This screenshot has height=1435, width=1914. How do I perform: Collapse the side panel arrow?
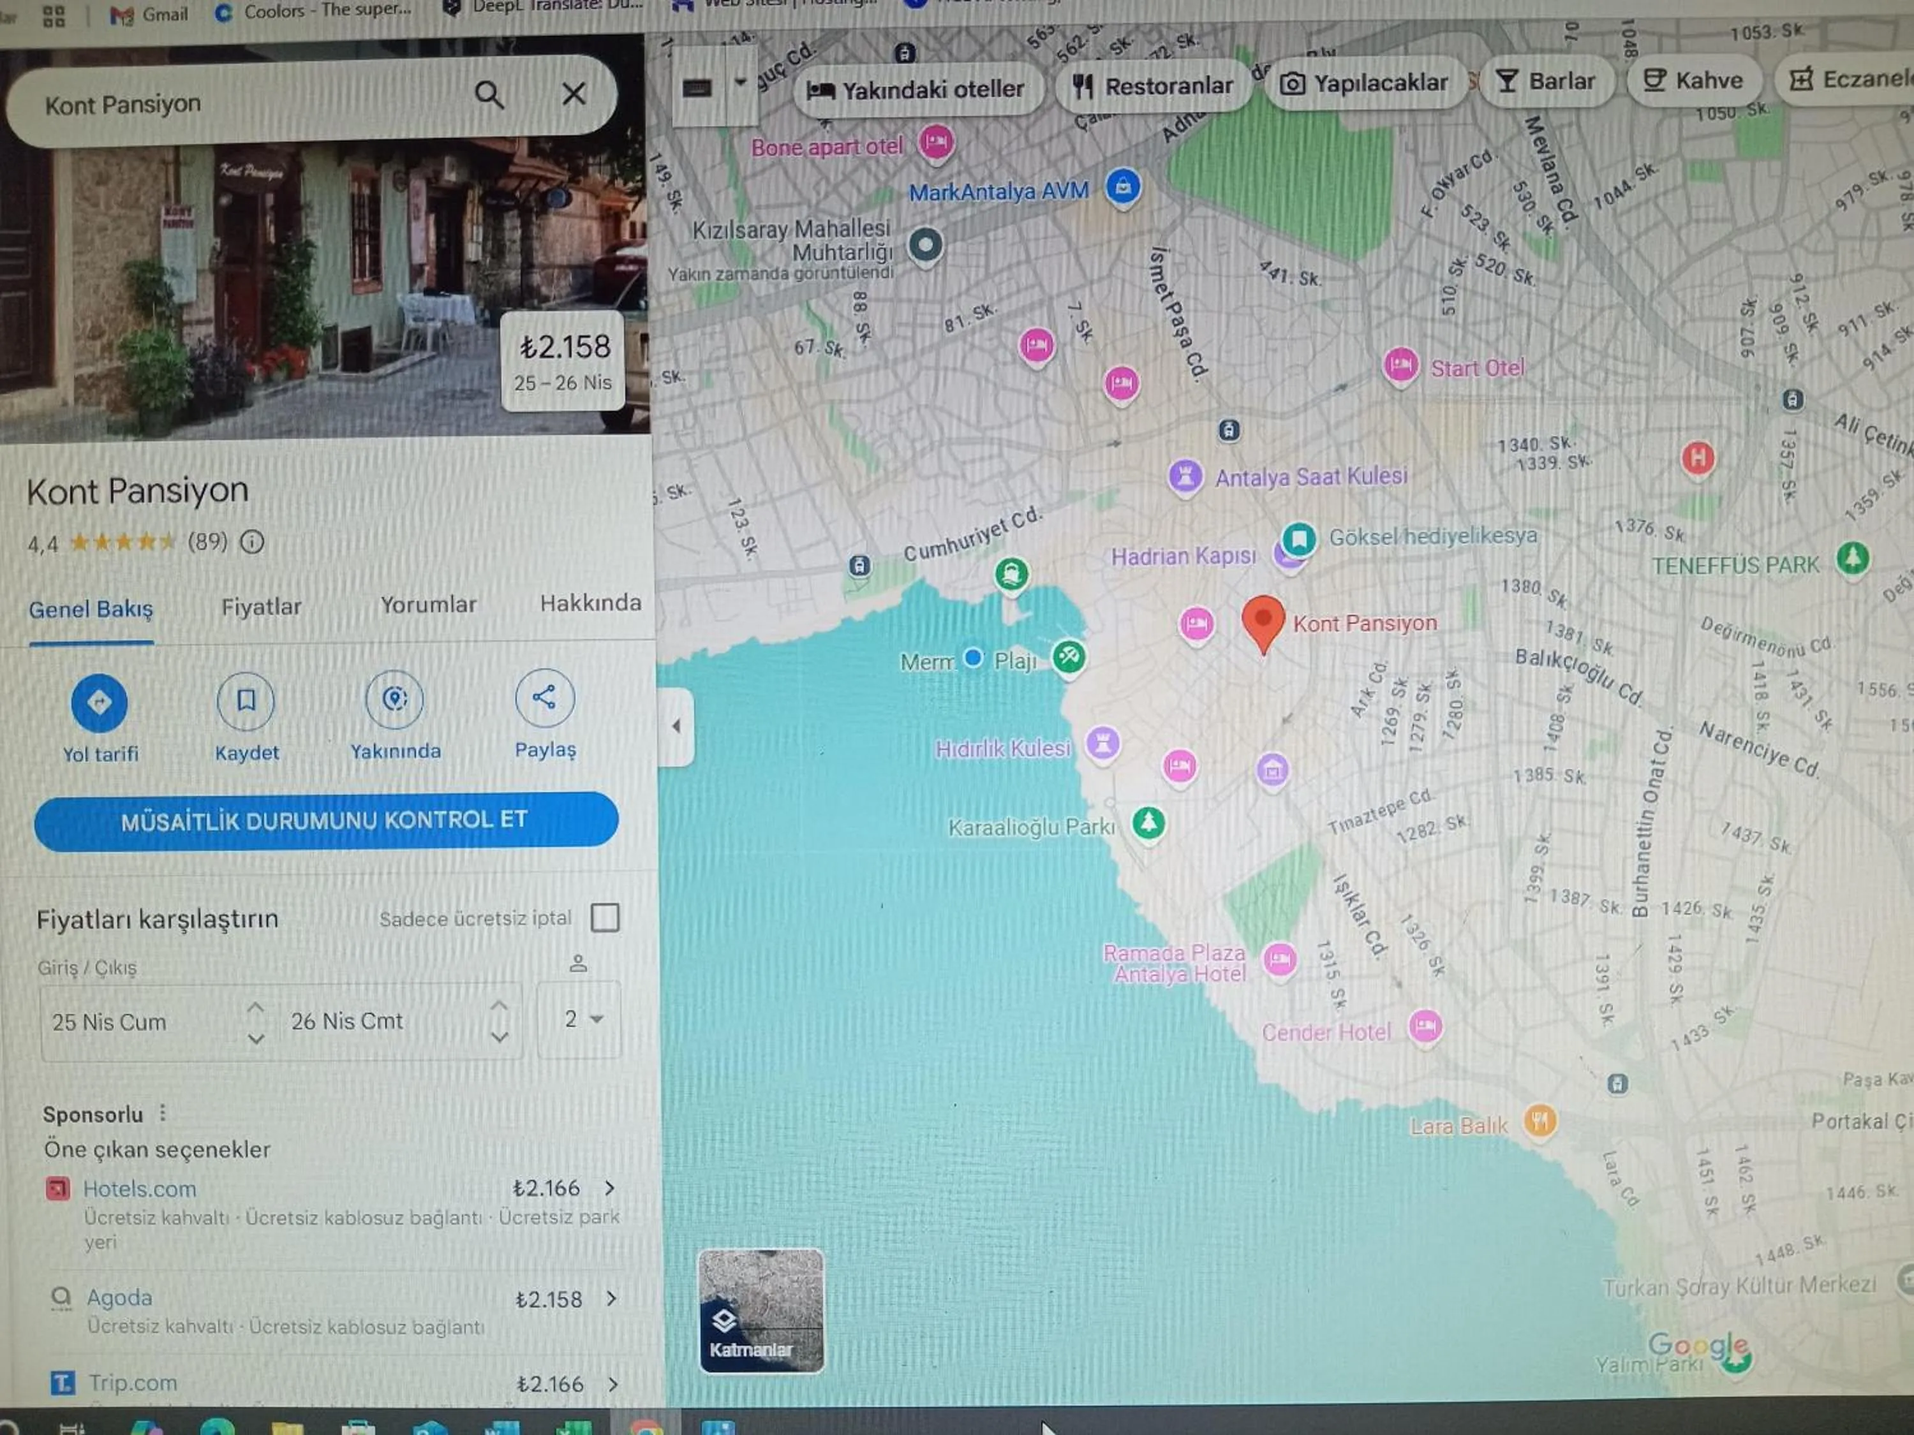pyautogui.click(x=676, y=726)
